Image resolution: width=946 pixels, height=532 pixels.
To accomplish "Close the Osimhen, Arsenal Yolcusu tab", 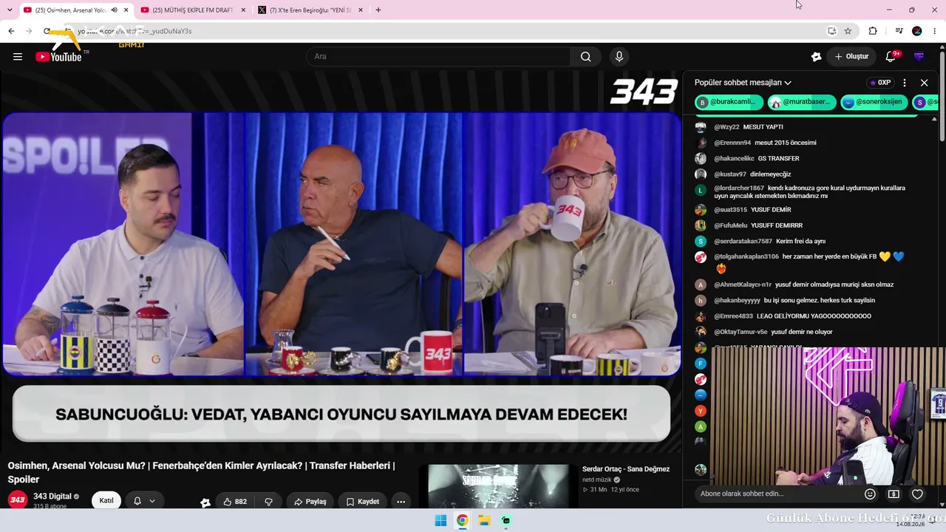I will [126, 10].
